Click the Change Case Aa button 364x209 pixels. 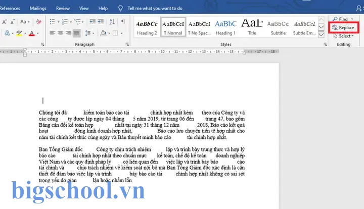(23, 22)
